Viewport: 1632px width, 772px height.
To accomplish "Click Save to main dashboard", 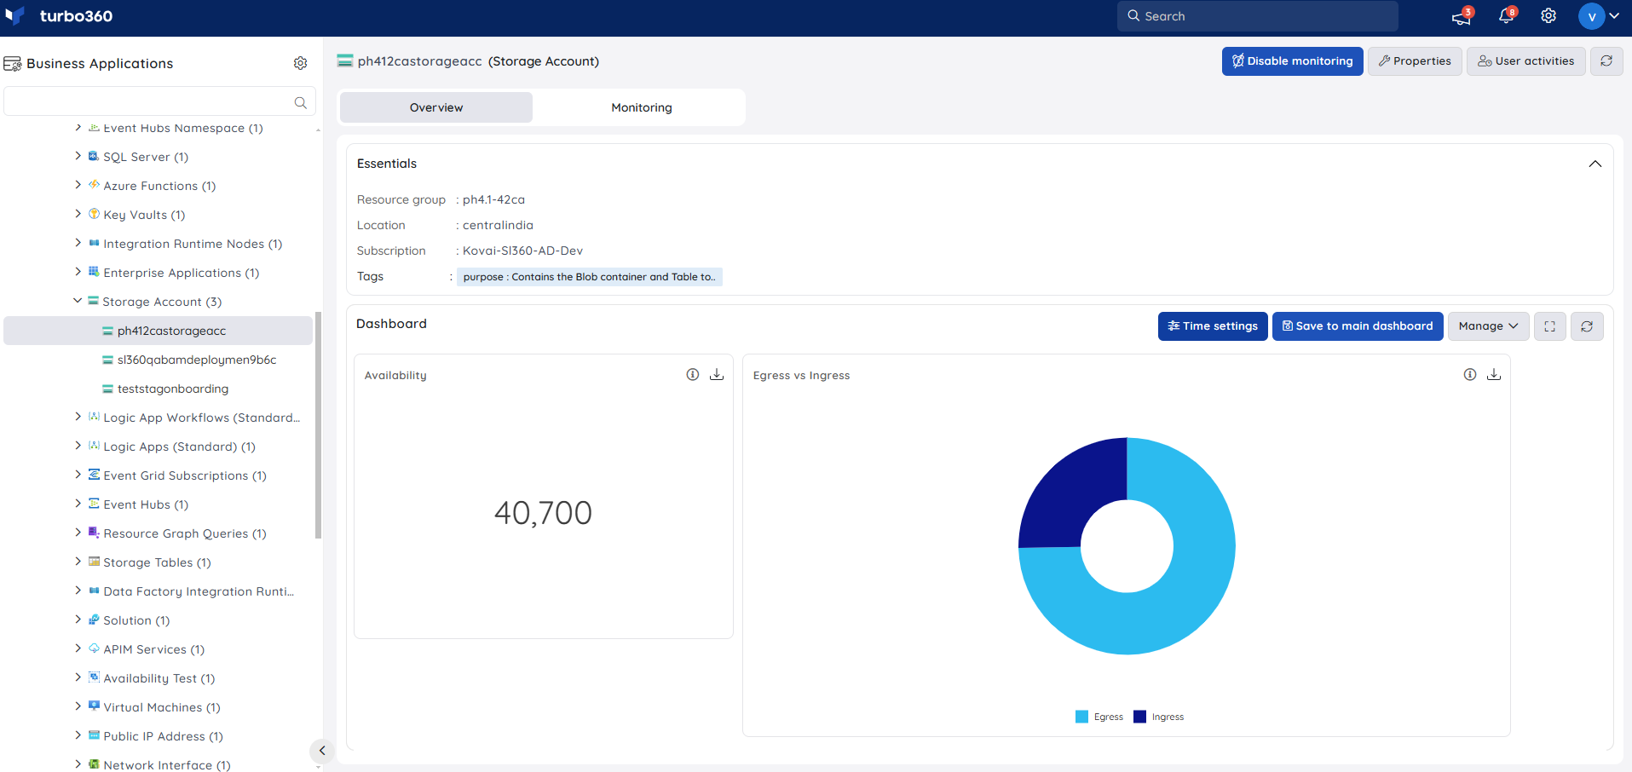I will coord(1358,326).
